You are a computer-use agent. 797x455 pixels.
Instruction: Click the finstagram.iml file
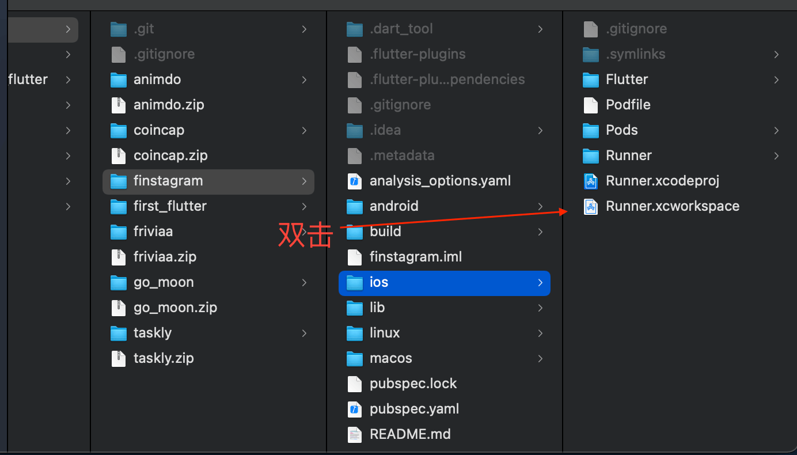point(415,257)
